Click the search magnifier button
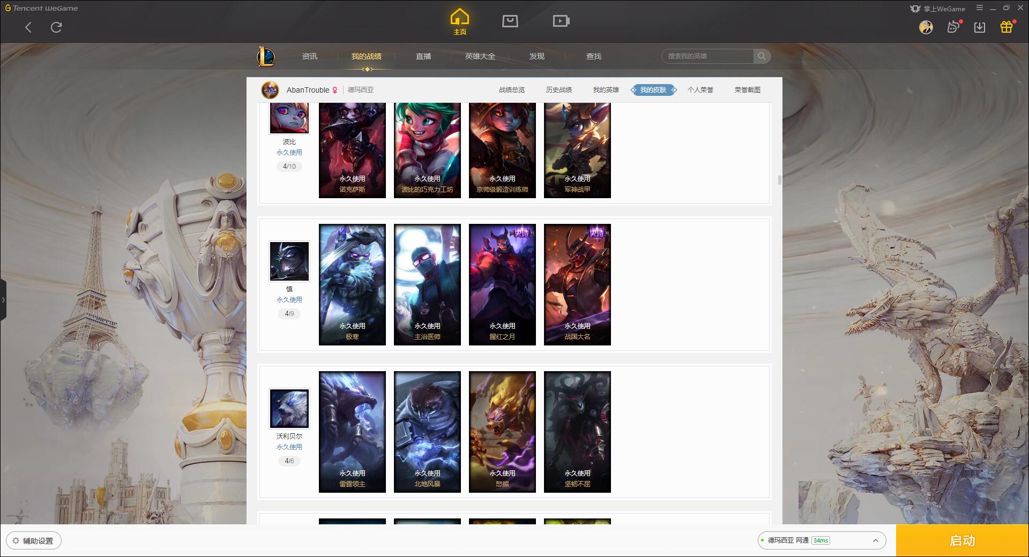Screen dimensions: 1029x557 click(762, 56)
